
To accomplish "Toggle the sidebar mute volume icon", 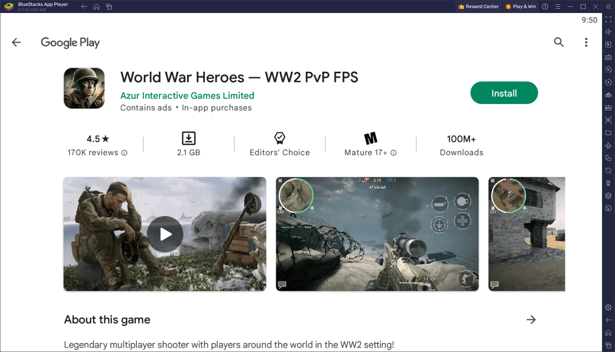I will pos(608,32).
